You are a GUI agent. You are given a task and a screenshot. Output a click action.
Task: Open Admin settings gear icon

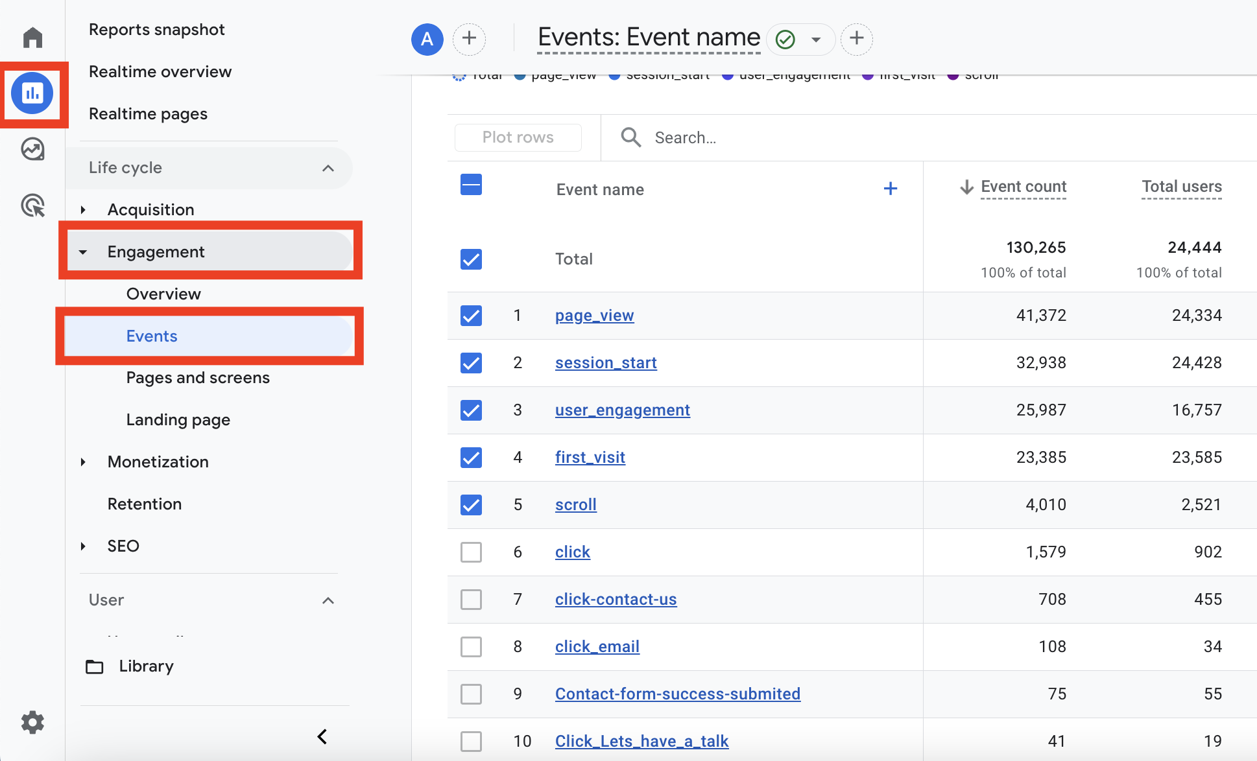coord(32,722)
